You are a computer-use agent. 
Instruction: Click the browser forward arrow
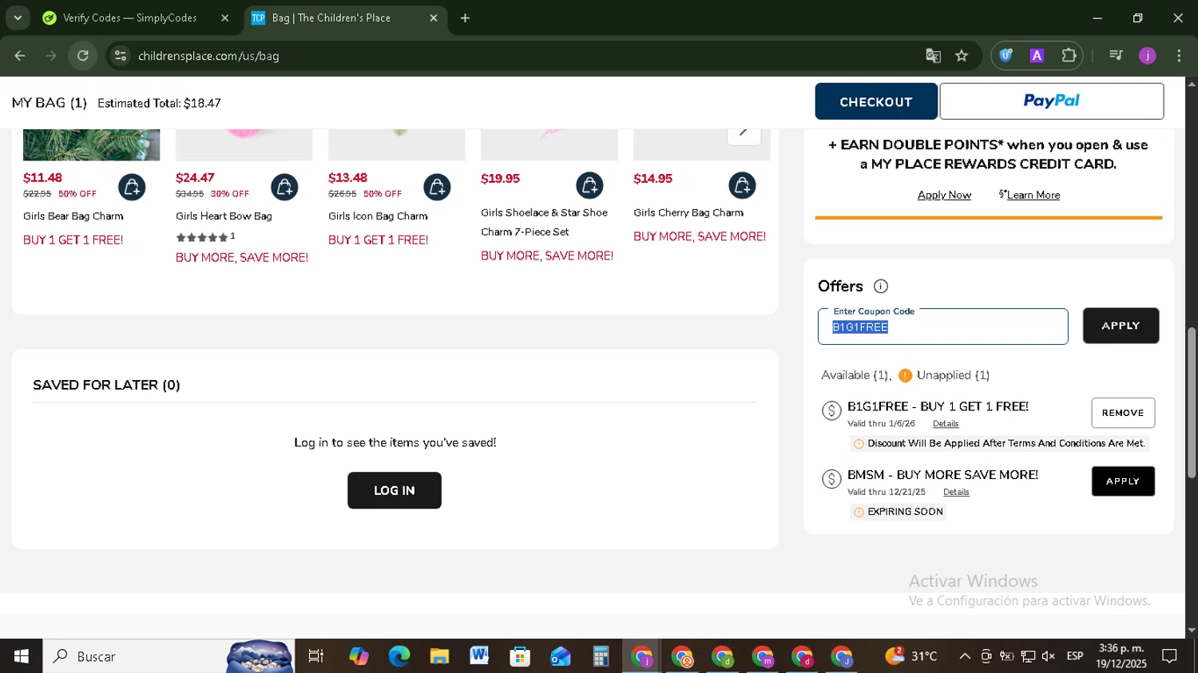point(51,56)
